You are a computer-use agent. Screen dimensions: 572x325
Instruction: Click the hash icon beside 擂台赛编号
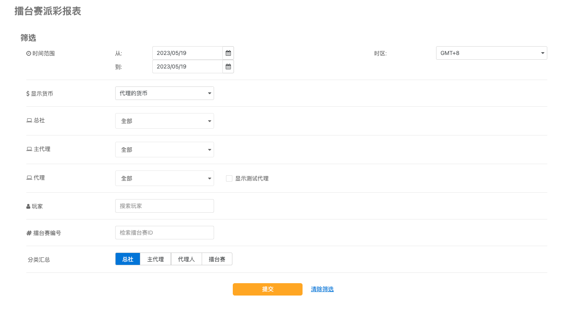coord(29,233)
